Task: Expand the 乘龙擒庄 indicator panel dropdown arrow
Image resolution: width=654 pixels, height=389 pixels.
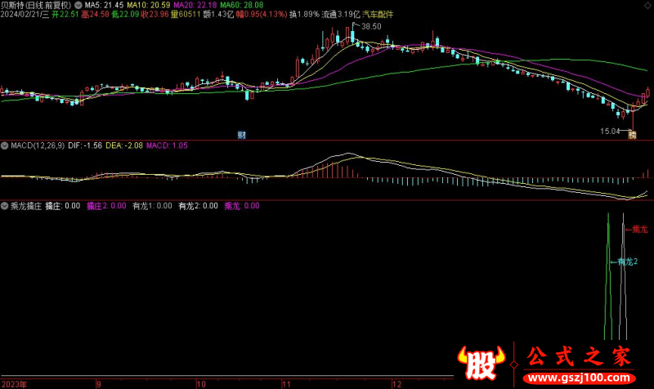Action: point(4,207)
